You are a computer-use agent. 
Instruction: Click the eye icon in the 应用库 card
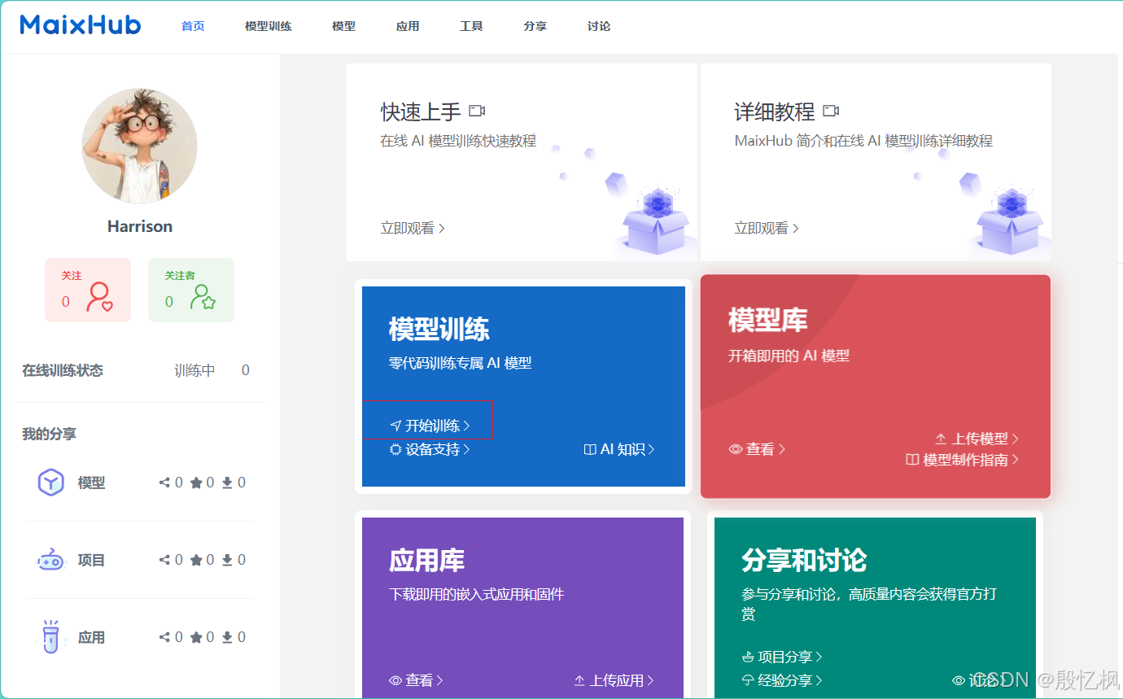395,680
